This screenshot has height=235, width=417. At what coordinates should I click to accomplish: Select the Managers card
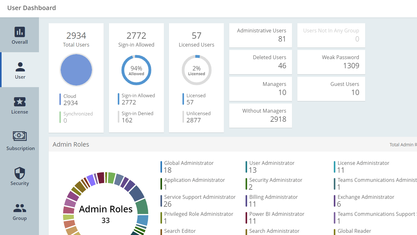[260, 88]
